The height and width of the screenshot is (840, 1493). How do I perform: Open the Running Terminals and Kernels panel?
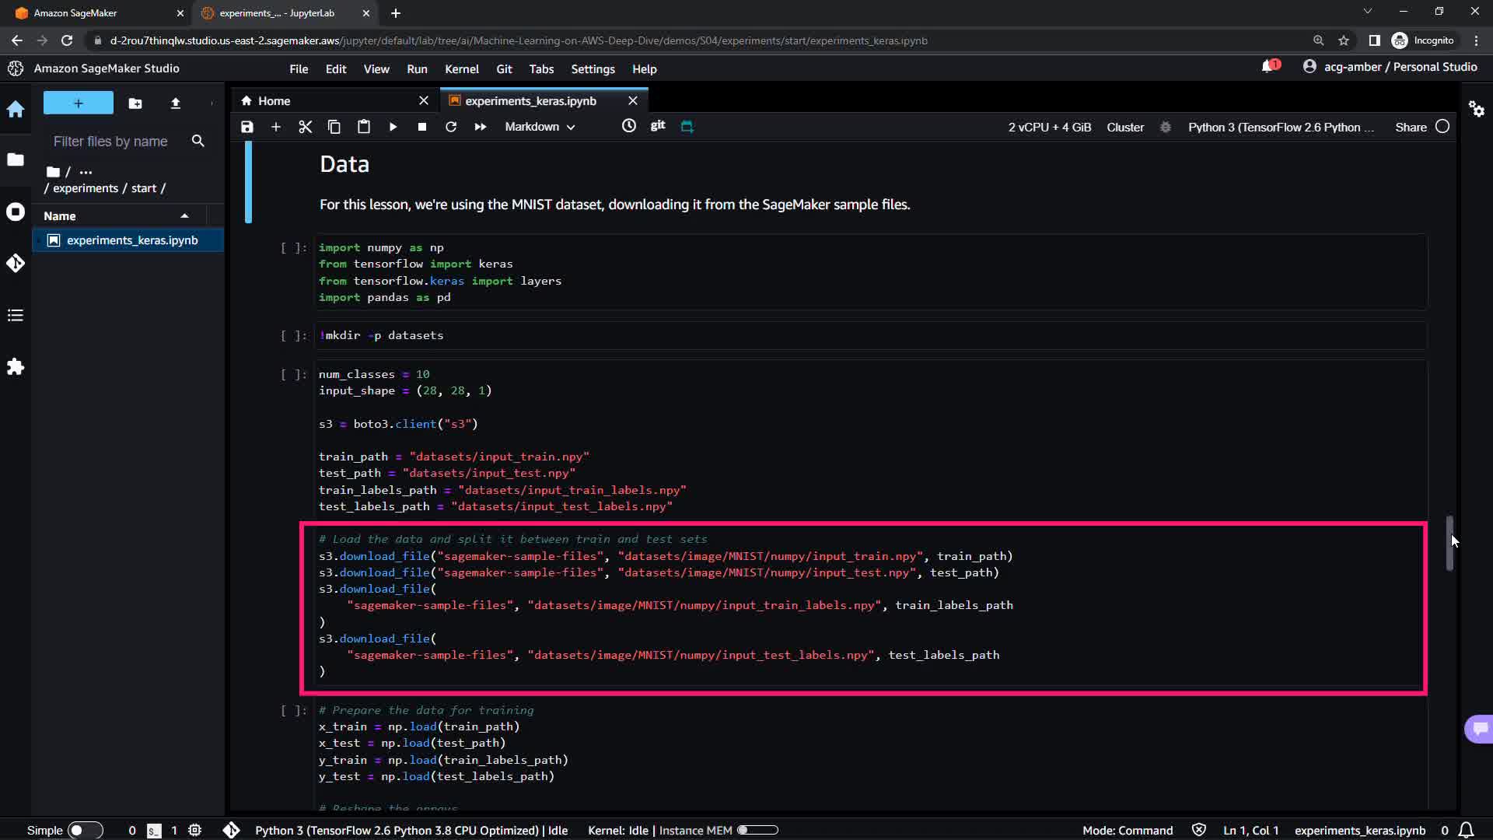[16, 212]
